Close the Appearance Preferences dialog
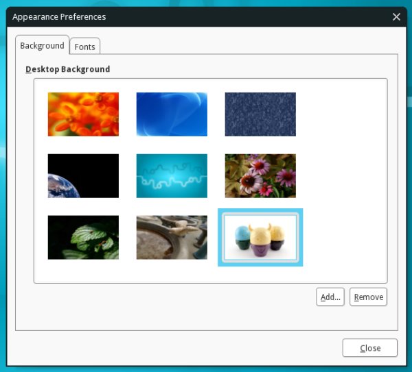Image resolution: width=412 pixels, height=372 pixels. coord(370,348)
